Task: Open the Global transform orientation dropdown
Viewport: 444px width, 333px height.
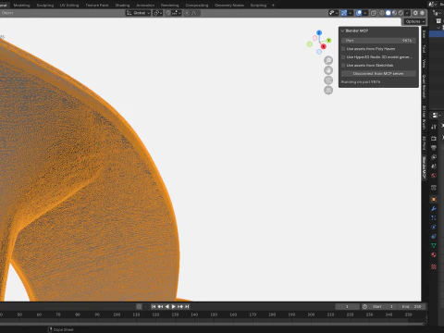Action: coord(138,13)
